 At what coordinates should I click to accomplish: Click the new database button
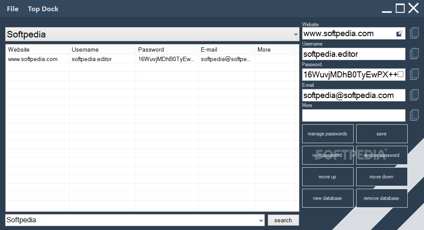tap(327, 198)
